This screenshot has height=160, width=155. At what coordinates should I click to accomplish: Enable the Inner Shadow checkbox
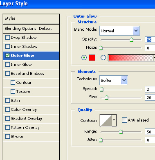coord(7,46)
